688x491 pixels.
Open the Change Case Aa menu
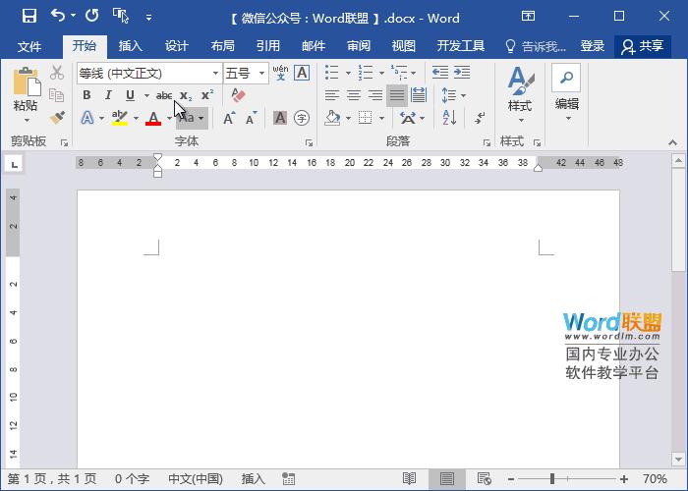[193, 118]
